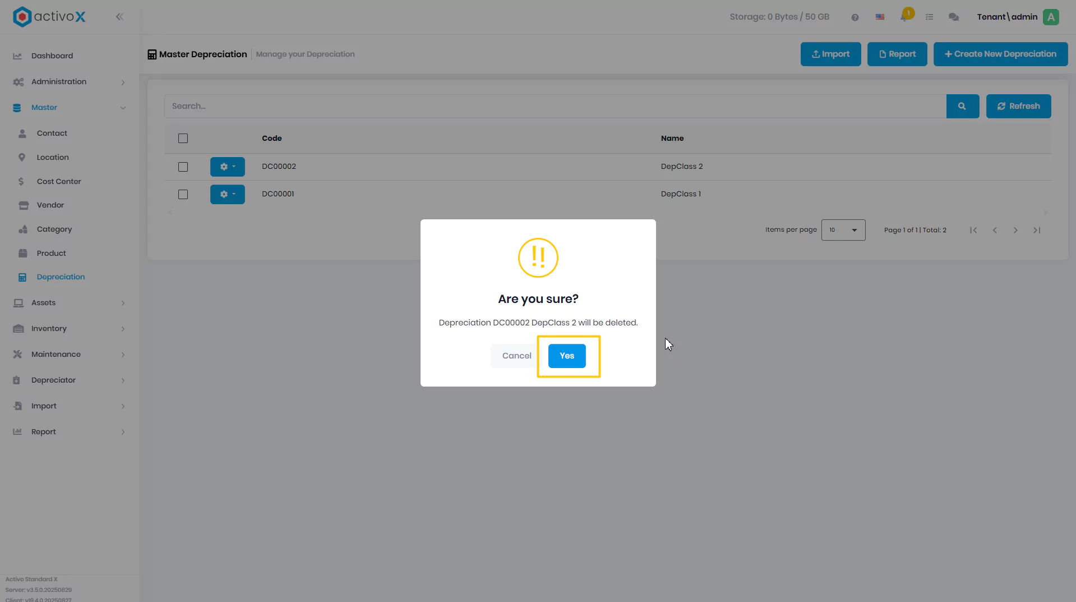Click the Contact person icon

click(22, 134)
